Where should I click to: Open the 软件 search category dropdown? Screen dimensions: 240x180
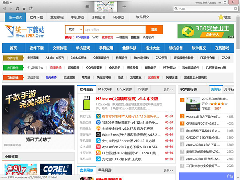click(x=73, y=30)
